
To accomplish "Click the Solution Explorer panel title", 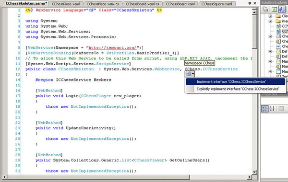I will (275, 2).
